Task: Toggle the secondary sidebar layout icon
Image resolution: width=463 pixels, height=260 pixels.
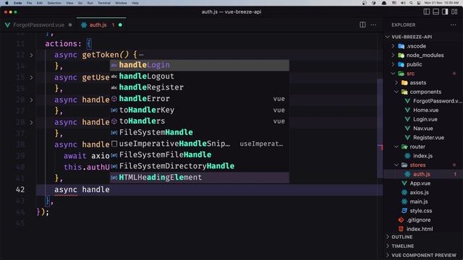Action: (445, 12)
